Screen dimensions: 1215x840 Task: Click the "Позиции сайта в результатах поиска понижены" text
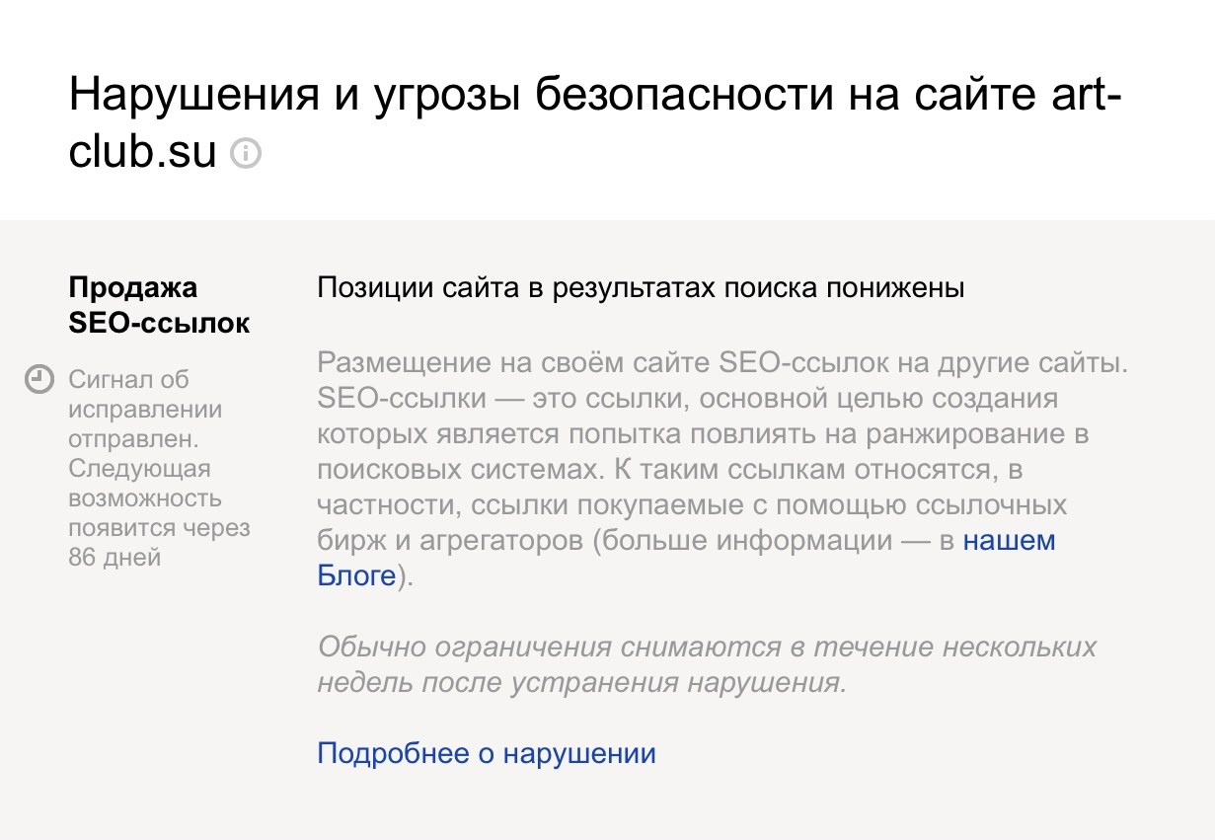click(x=641, y=288)
